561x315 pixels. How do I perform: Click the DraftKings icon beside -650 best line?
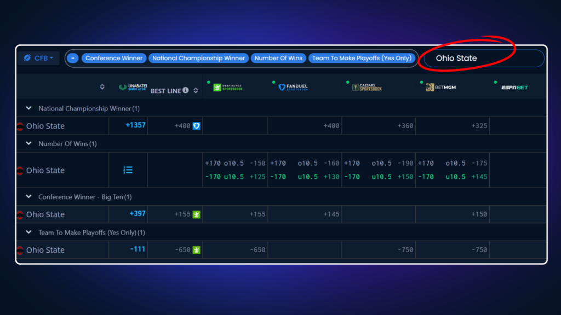pos(197,249)
